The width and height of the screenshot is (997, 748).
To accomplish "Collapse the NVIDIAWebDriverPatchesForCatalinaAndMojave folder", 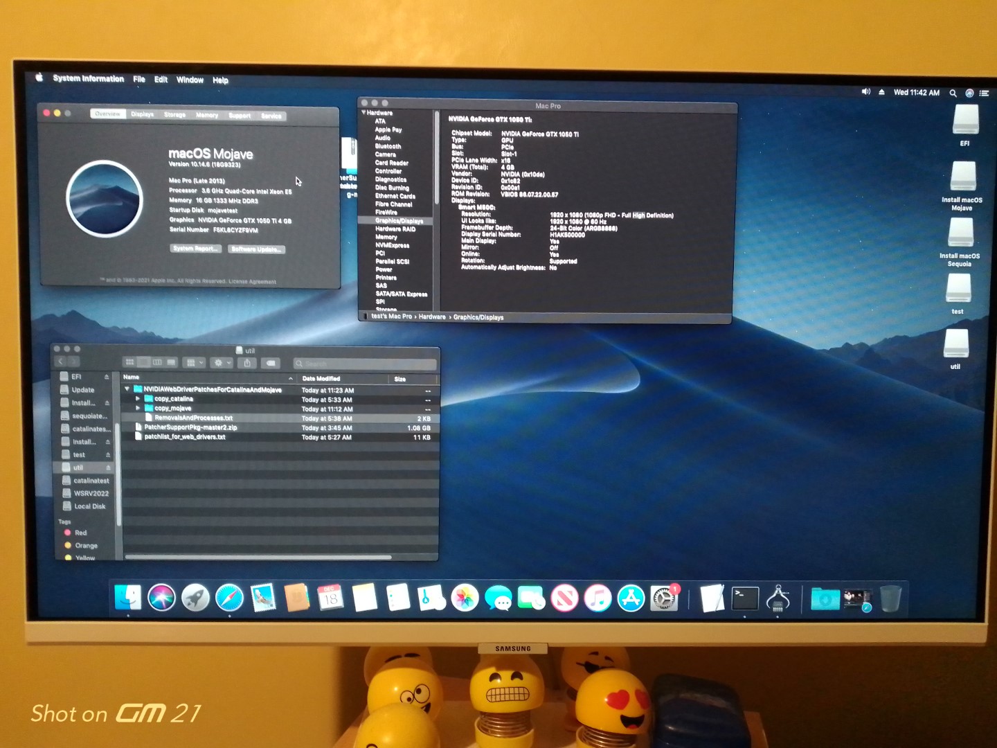I will click(x=127, y=389).
